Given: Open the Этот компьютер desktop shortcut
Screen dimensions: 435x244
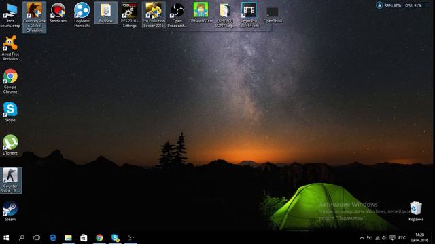Looking at the screenshot, I should pos(10,15).
